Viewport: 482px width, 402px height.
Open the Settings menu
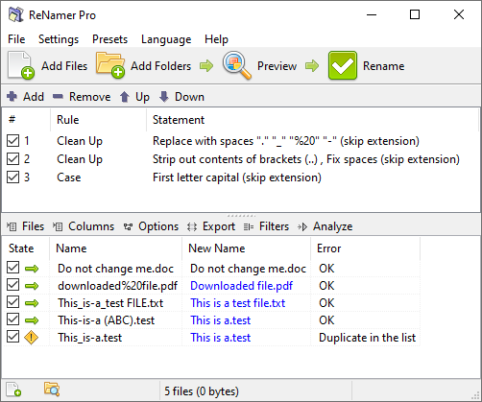point(59,39)
